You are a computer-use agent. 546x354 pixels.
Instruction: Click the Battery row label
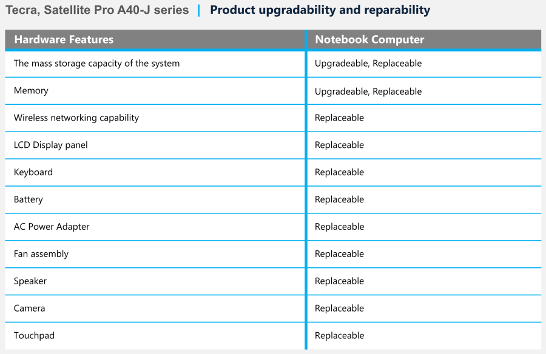point(29,200)
